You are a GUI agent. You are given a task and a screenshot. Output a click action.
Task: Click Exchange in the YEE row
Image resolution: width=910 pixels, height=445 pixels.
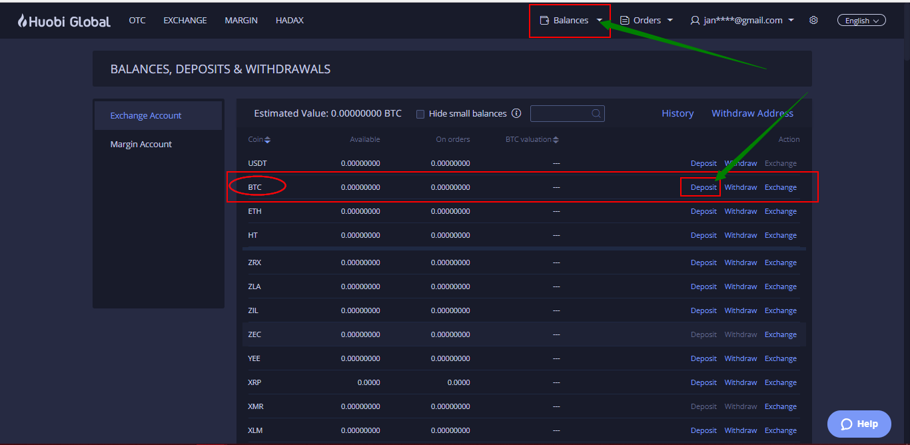781,358
